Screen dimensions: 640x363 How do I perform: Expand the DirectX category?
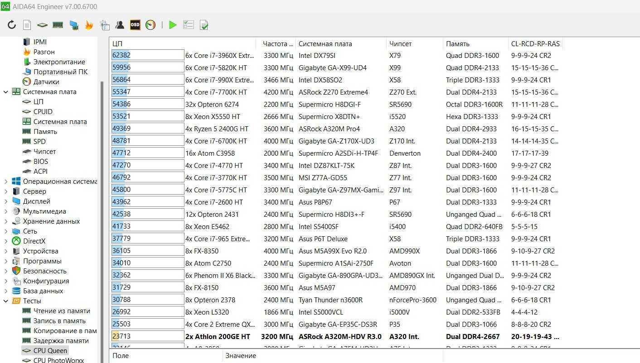click(5, 241)
